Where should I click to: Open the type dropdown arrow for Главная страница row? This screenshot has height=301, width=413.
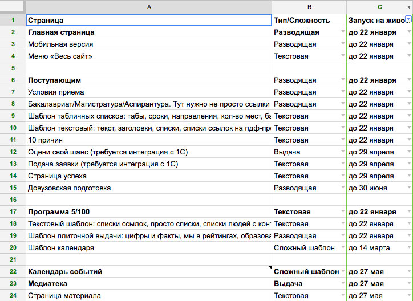(342, 32)
